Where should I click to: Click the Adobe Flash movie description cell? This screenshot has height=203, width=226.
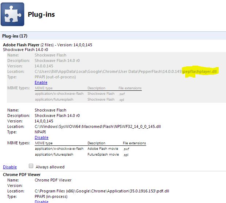103,149
